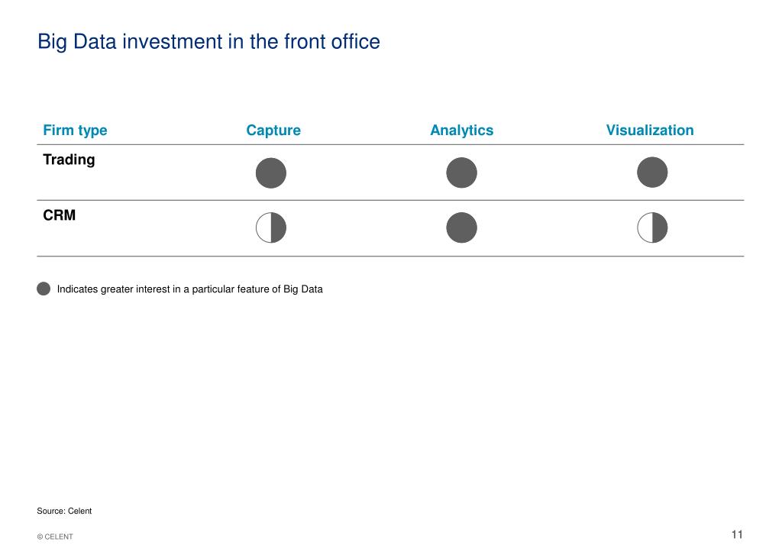782x558 pixels.
Task: Select the Visualization column header
Action: (x=650, y=131)
